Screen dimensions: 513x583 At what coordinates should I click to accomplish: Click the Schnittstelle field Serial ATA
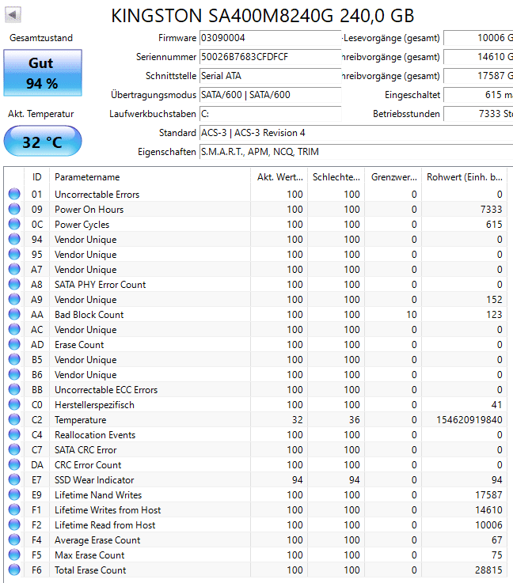[271, 76]
